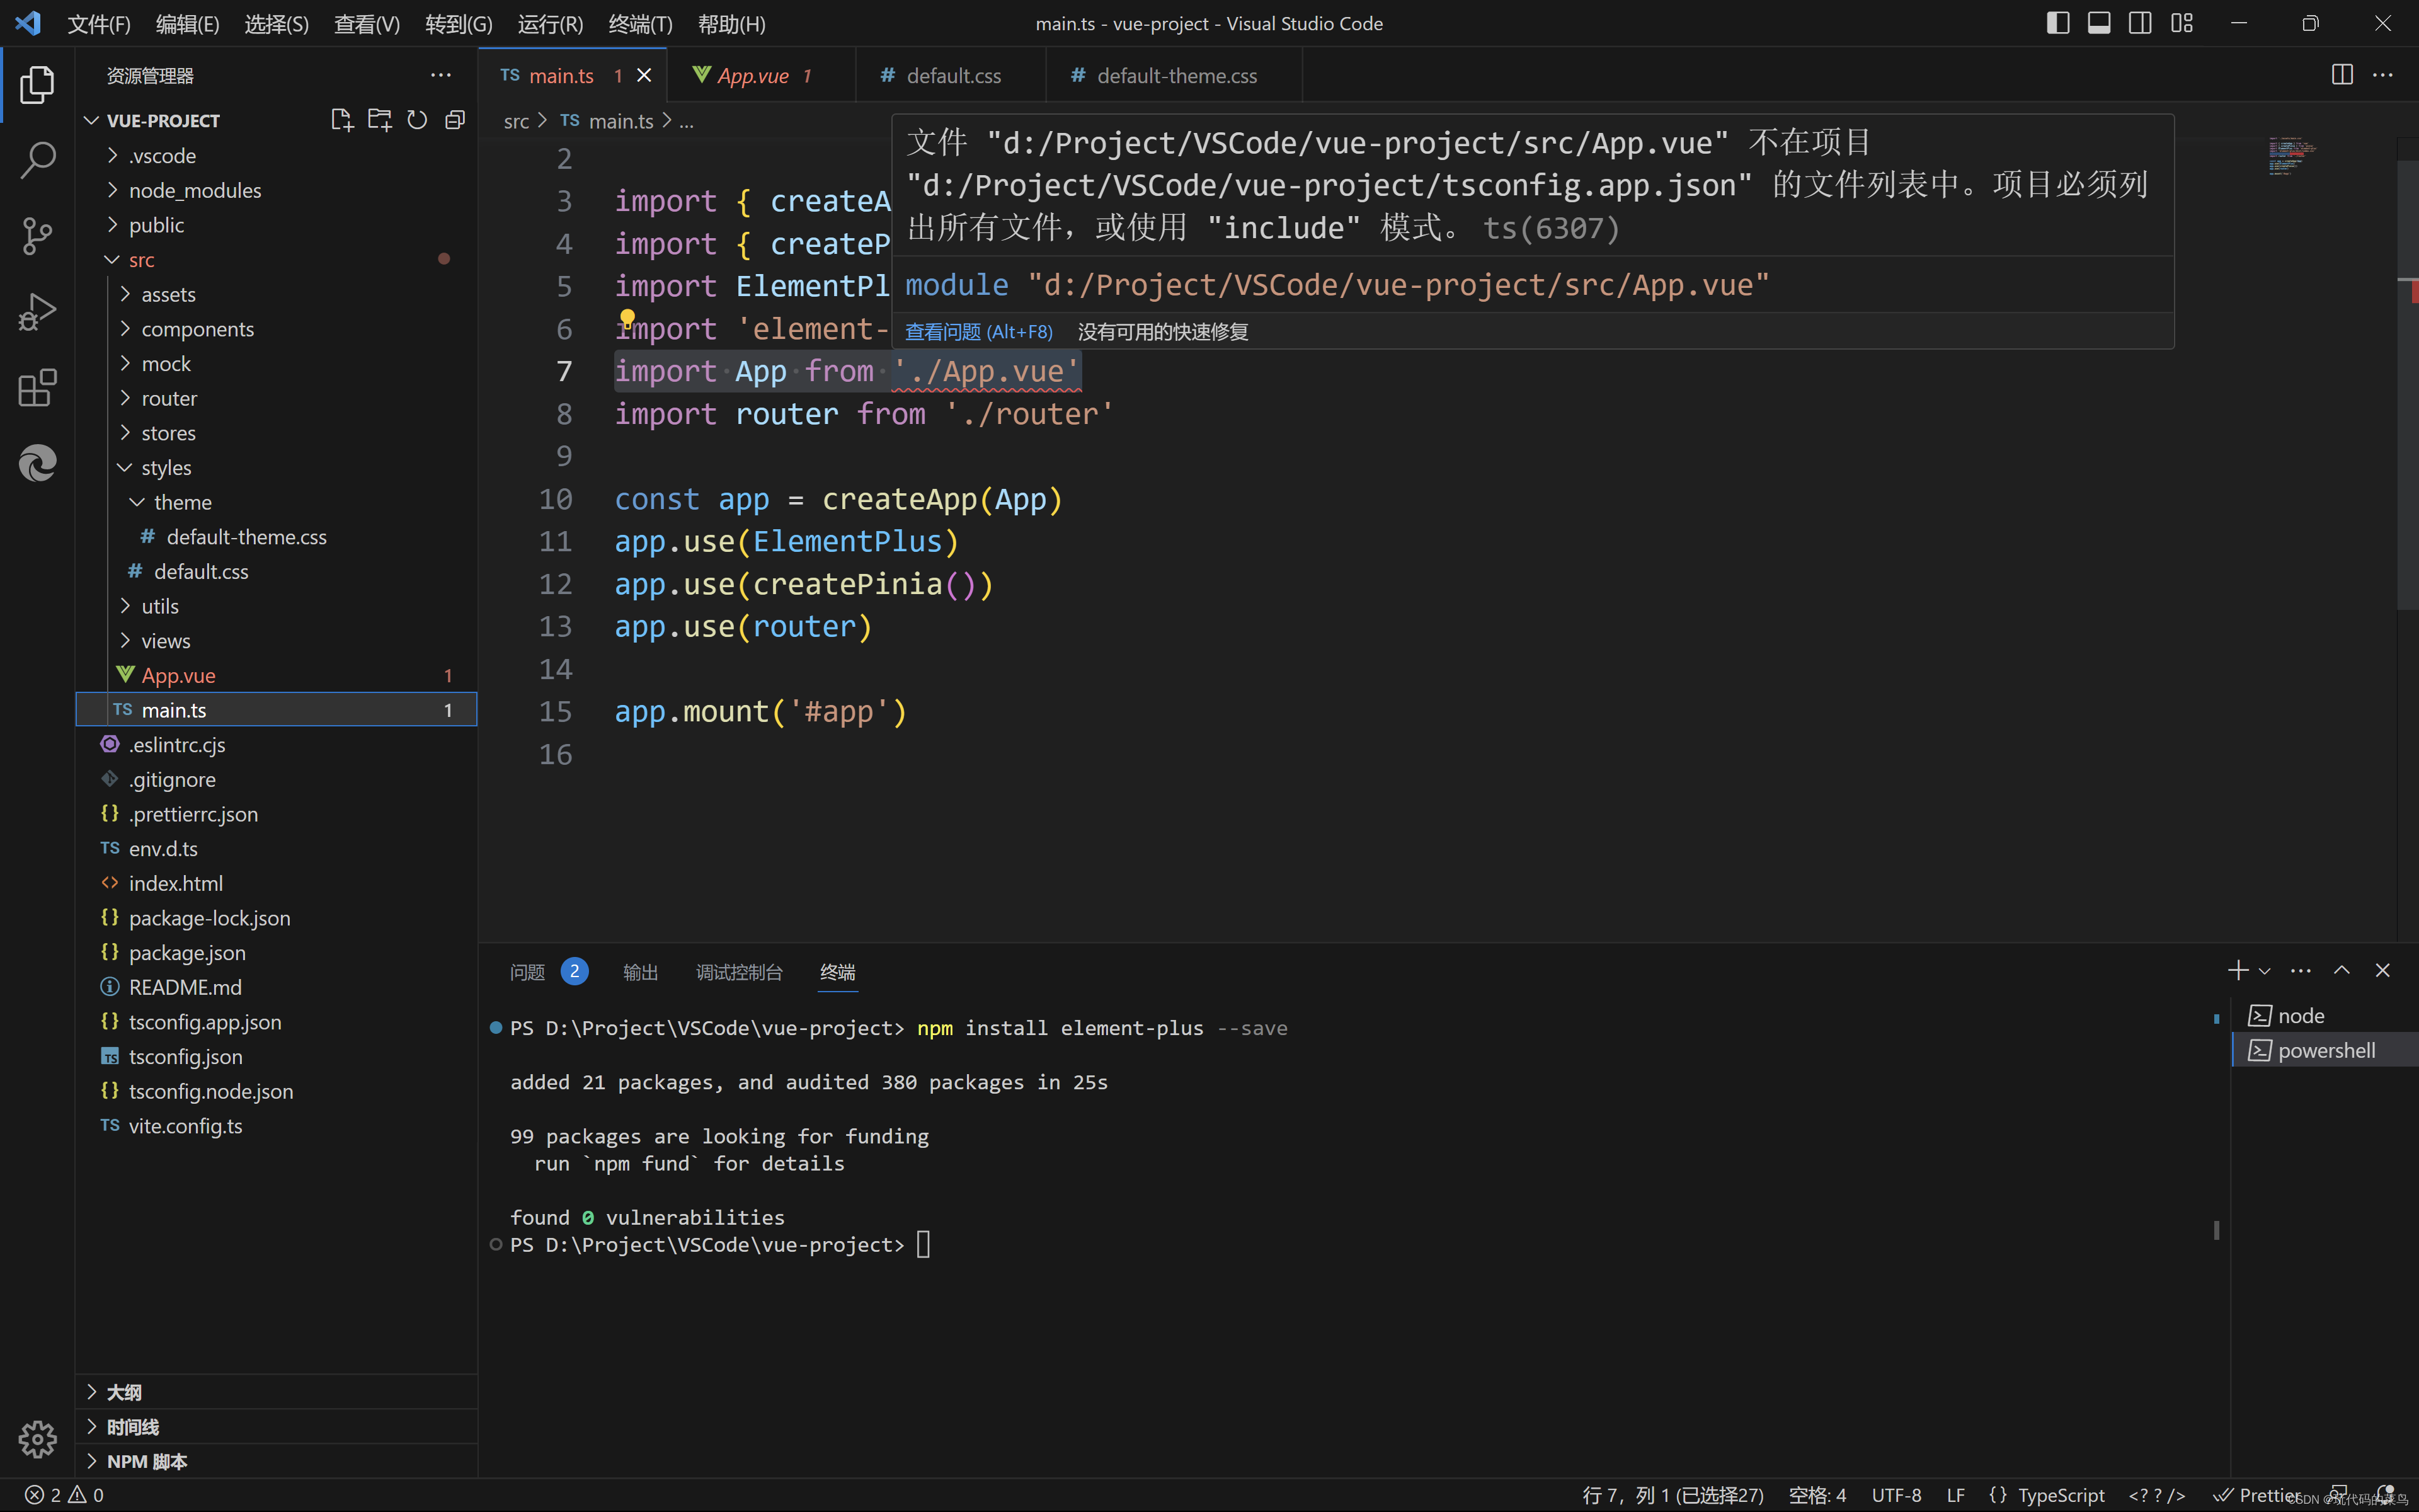Open the 终端(T) menu

pos(640,24)
